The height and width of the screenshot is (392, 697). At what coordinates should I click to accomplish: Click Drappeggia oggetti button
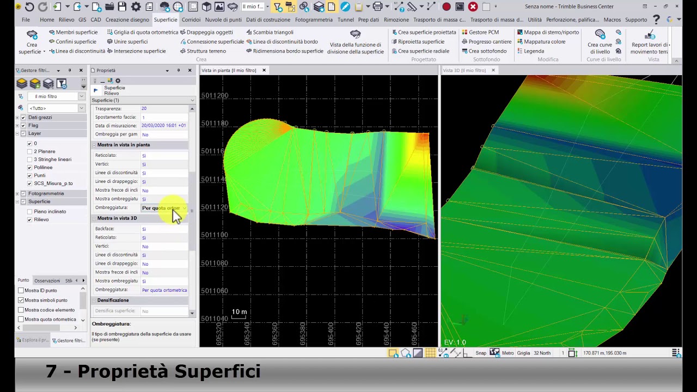pos(206,32)
